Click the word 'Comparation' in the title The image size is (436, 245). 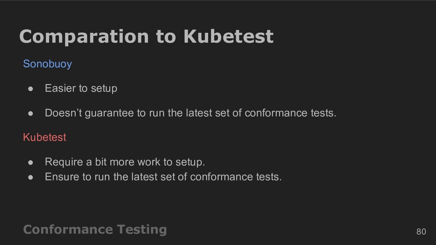click(84, 37)
